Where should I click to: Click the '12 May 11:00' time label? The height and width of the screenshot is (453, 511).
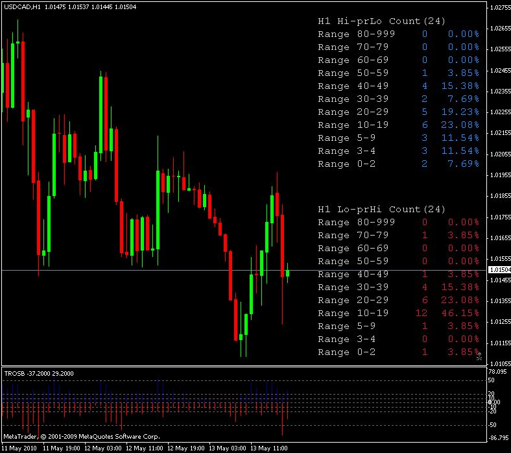pyautogui.click(x=145, y=448)
